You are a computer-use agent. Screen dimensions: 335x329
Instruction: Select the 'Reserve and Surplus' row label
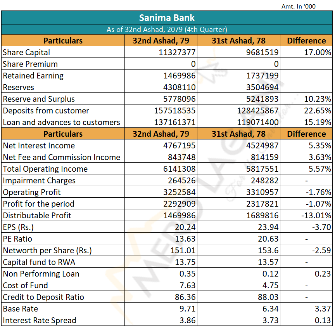point(39,99)
